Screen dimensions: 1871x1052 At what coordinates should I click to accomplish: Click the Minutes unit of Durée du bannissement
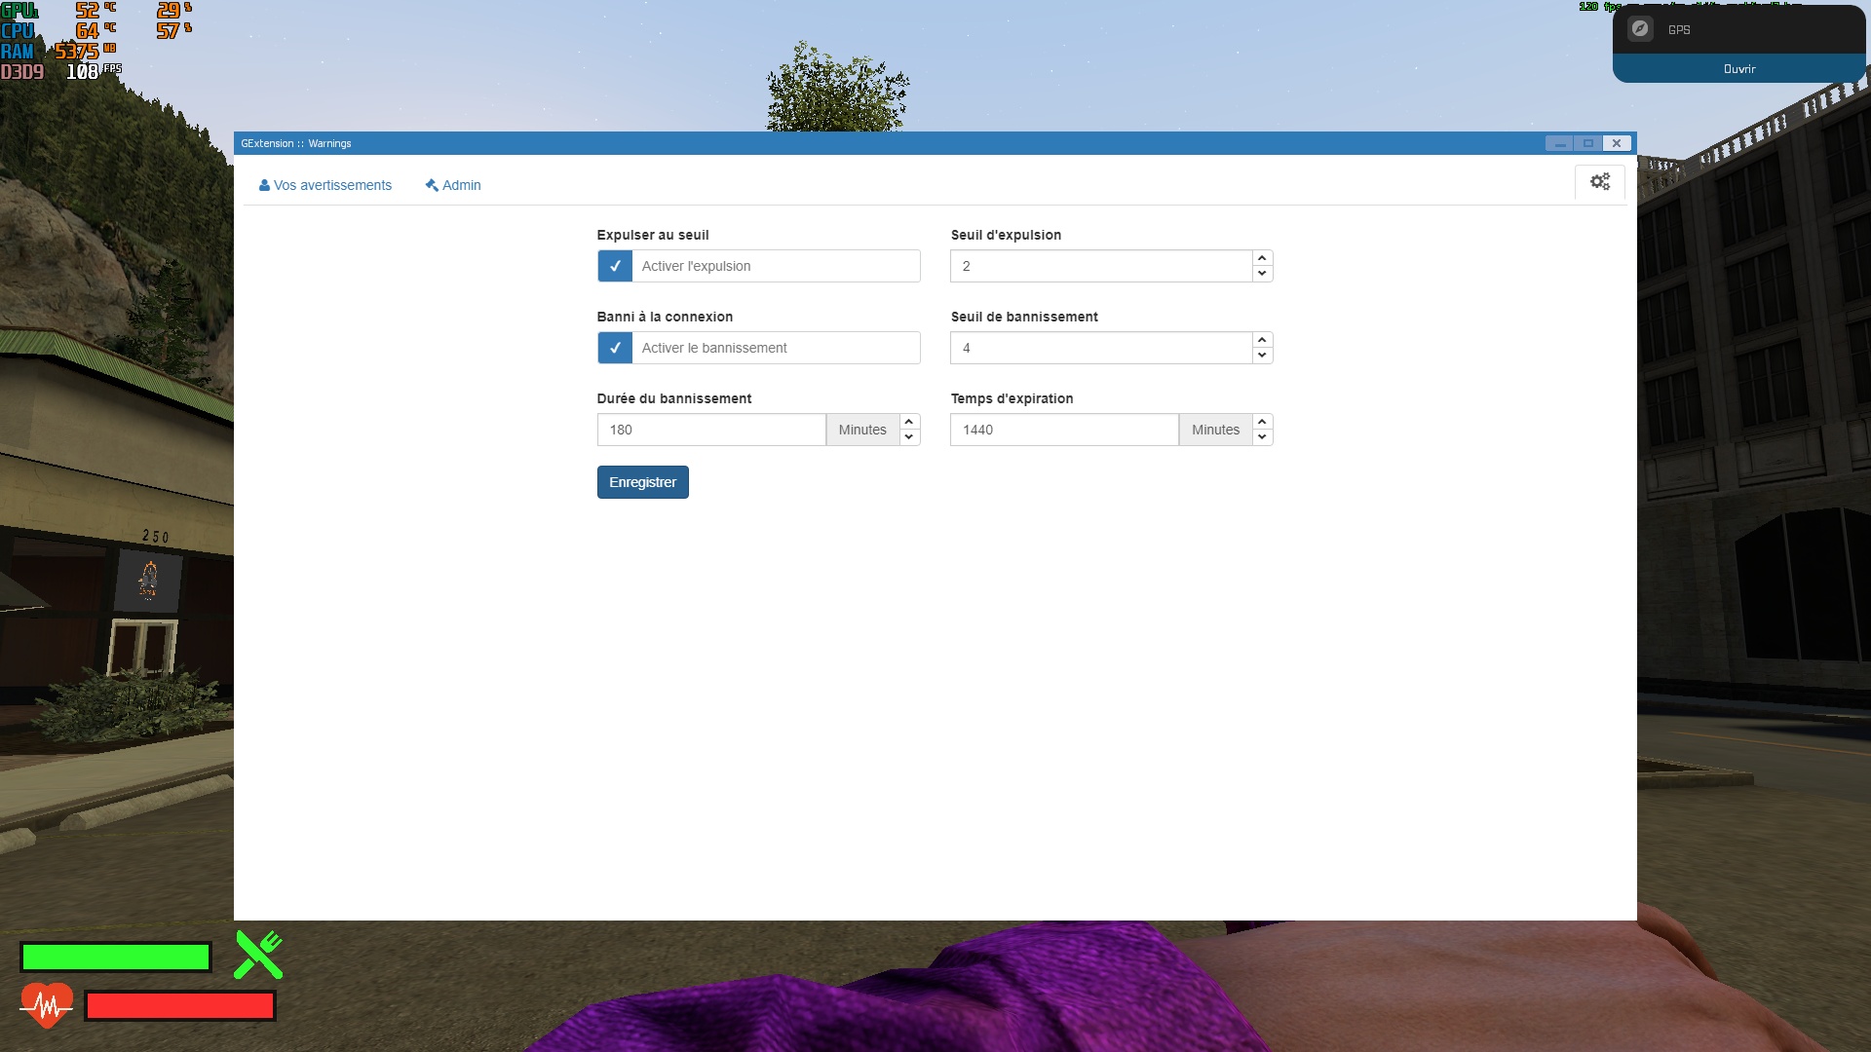coord(863,430)
